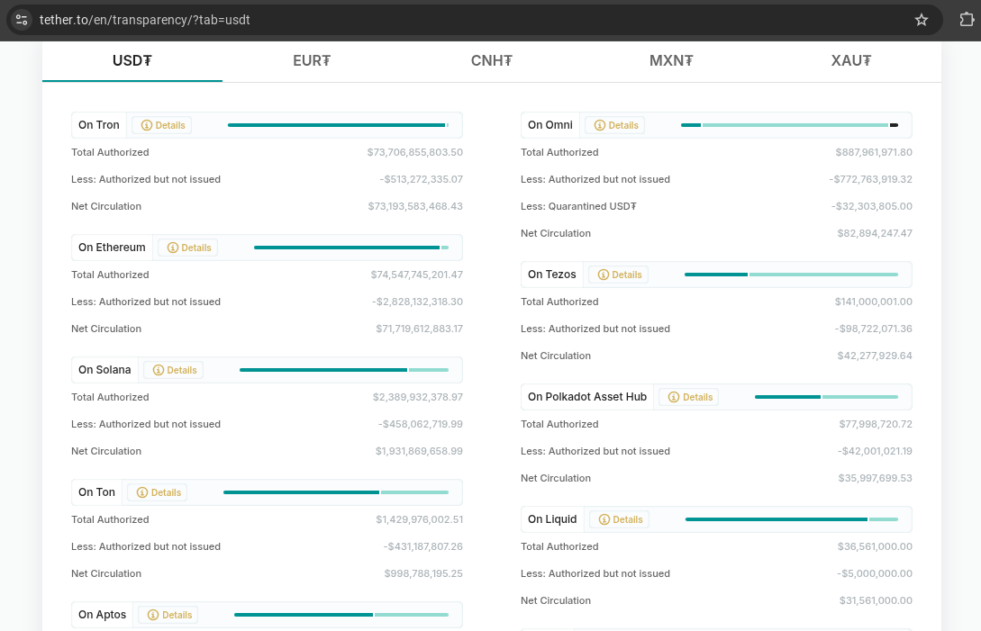Screen dimensions: 981x631
Task: Select Liquid total authorized $36,561,000.00
Action: coord(875,547)
